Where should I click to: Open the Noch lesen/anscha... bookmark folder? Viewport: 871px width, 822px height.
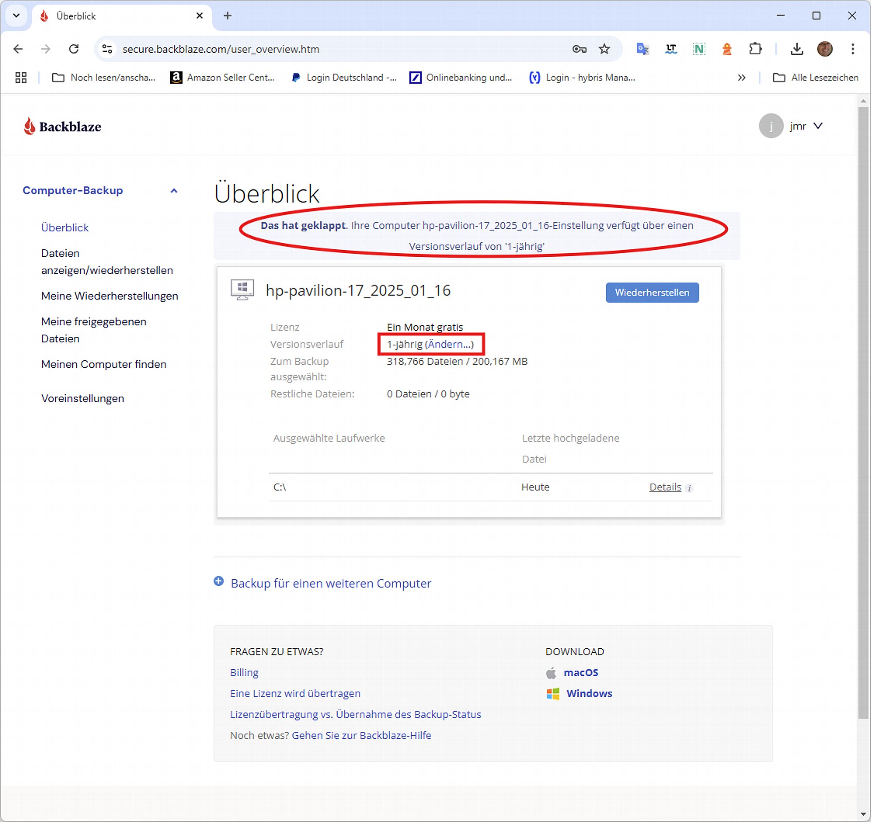pos(104,77)
